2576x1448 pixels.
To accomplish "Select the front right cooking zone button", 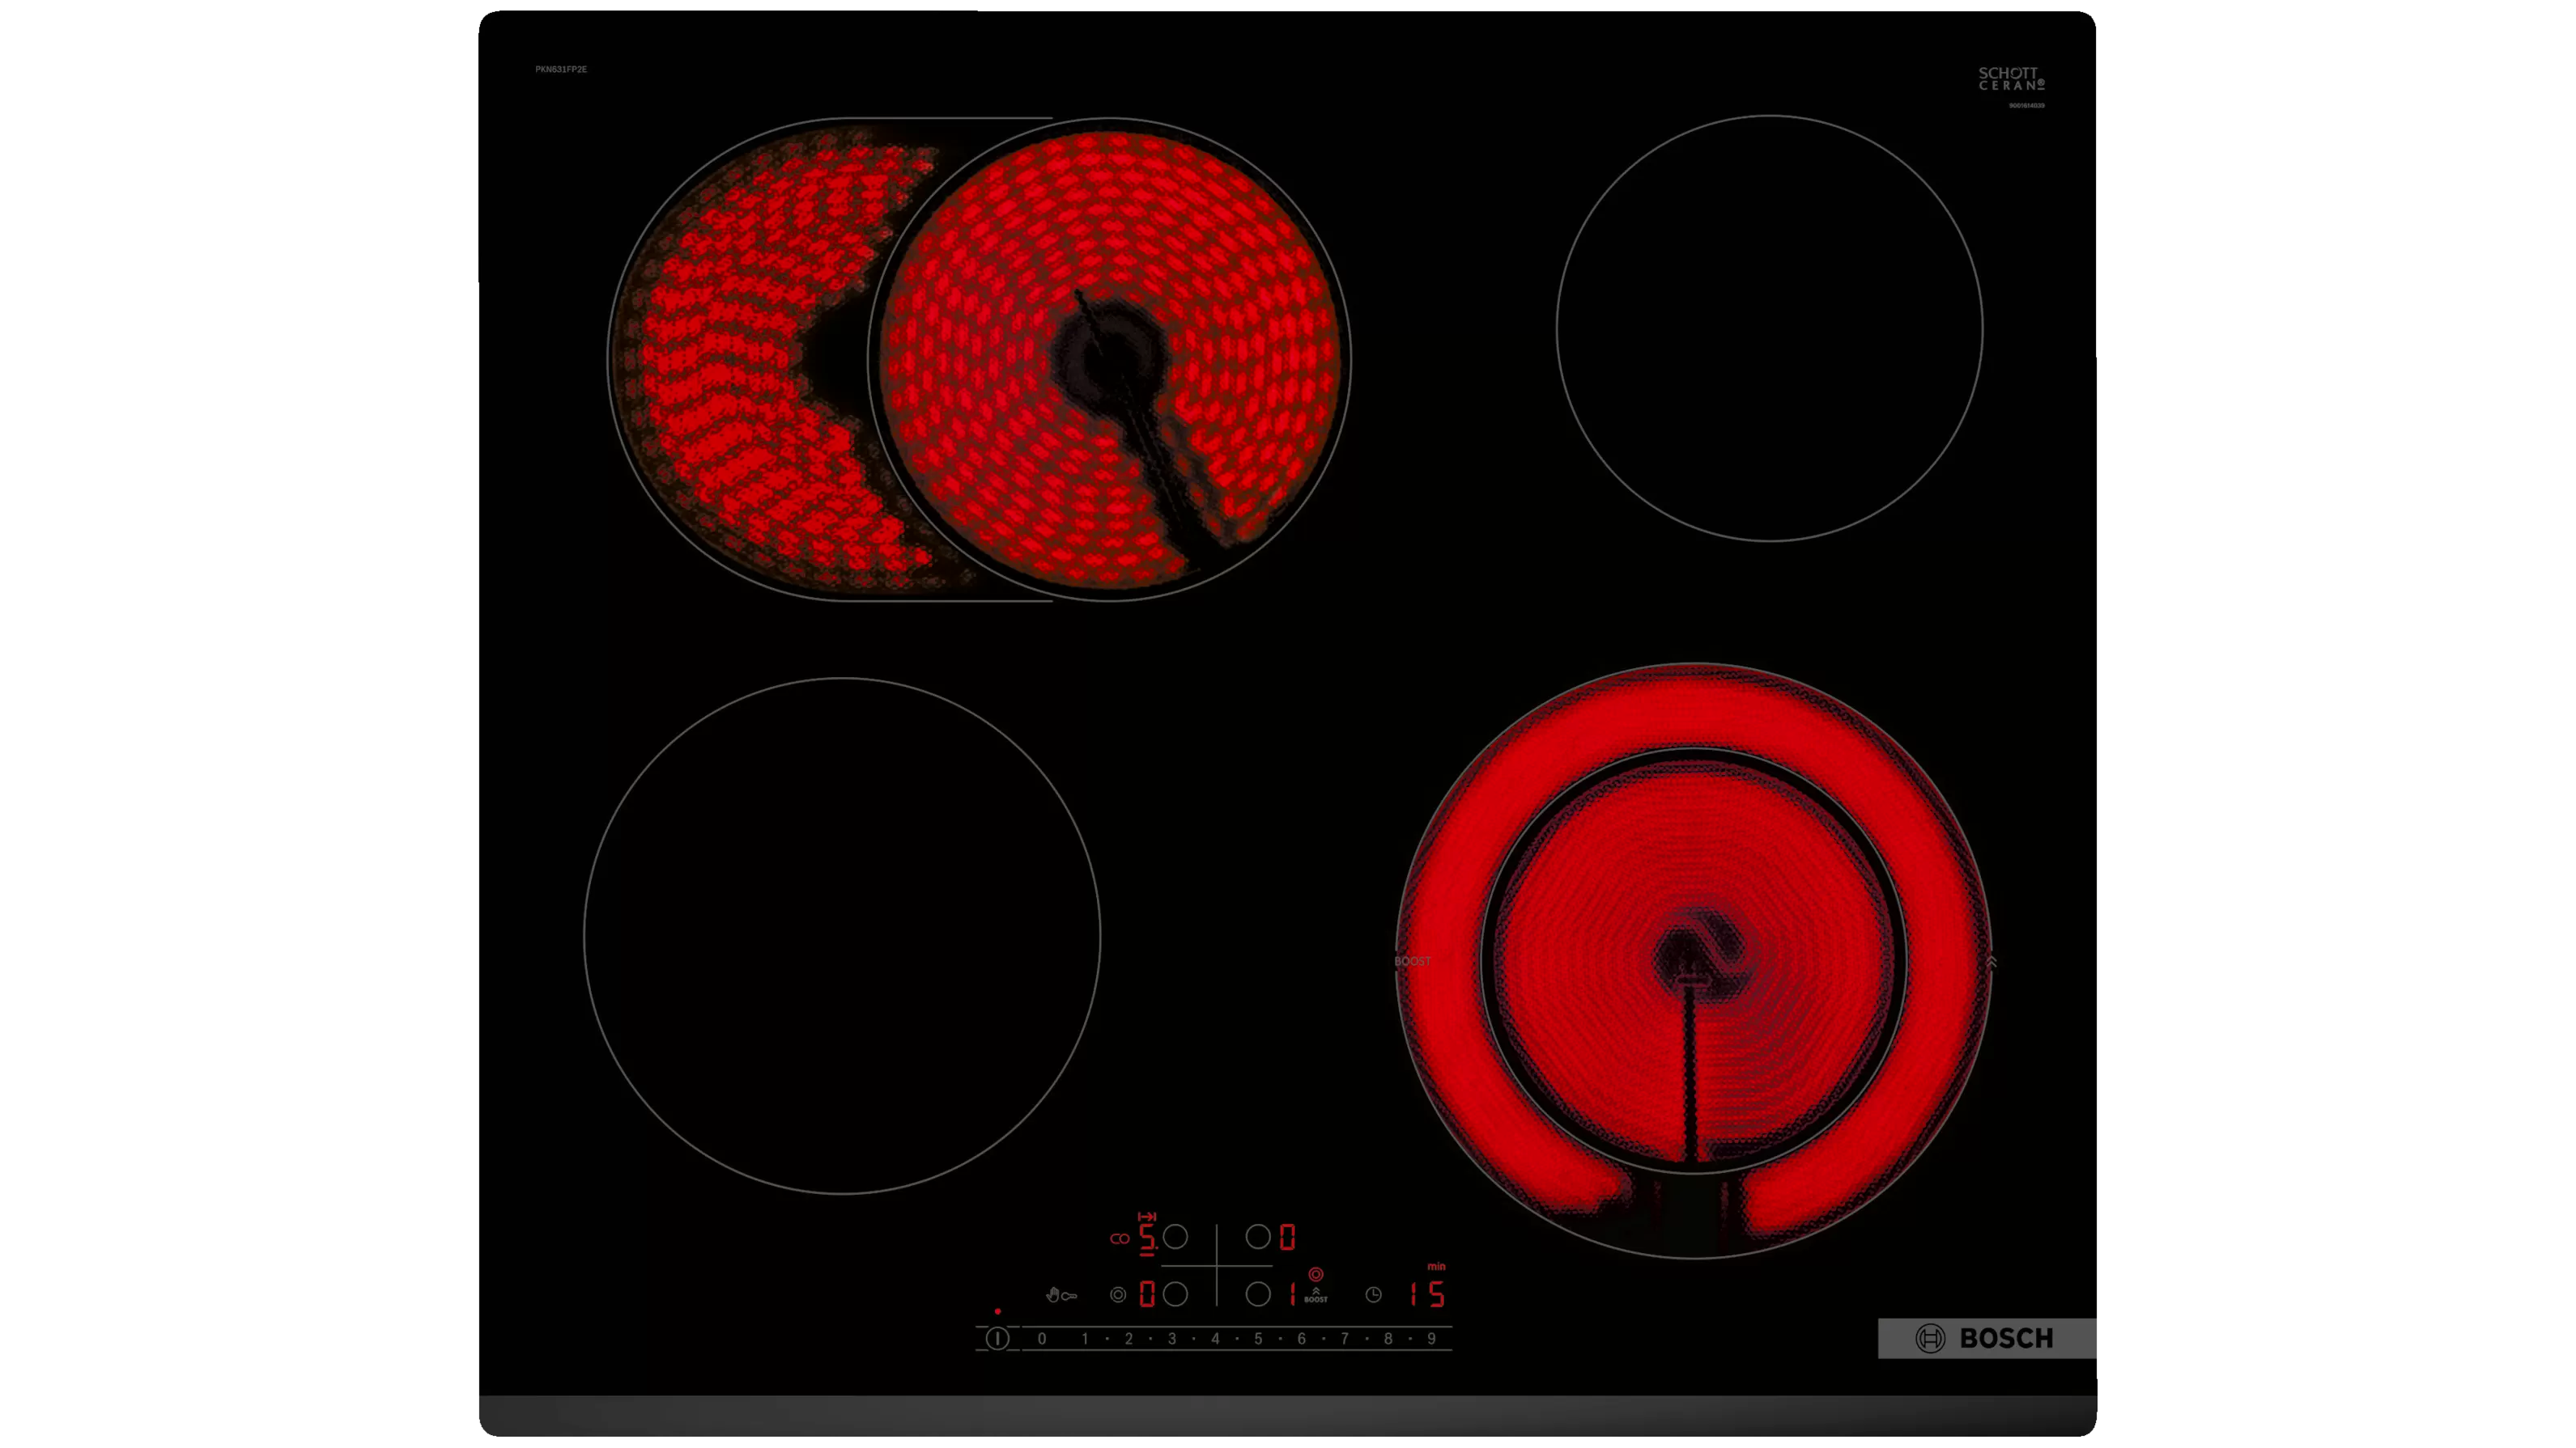I will tap(1257, 1294).
